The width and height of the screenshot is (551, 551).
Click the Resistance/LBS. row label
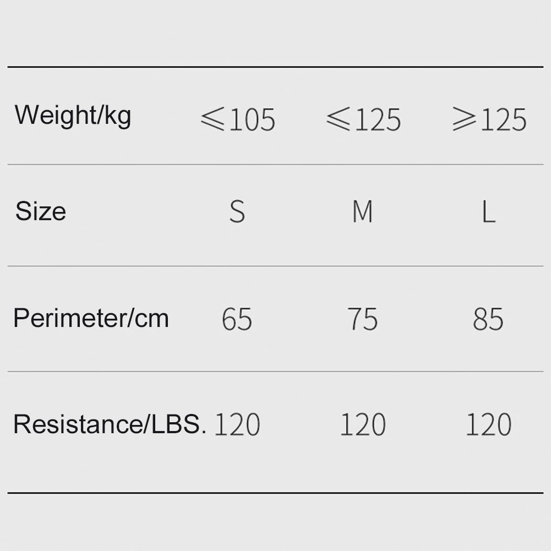point(110,424)
